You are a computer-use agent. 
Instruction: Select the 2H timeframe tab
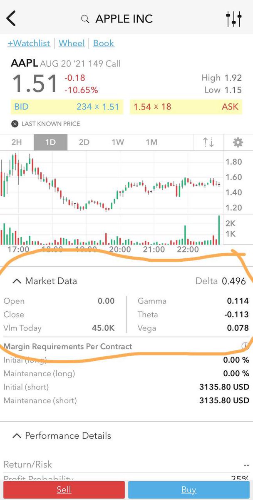(x=17, y=142)
